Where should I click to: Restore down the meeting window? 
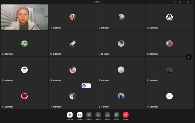188,2
